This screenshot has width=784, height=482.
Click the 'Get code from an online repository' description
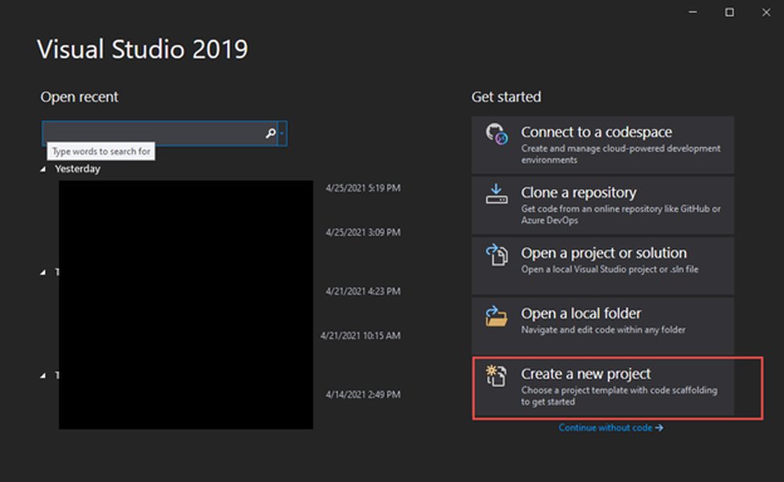click(621, 214)
